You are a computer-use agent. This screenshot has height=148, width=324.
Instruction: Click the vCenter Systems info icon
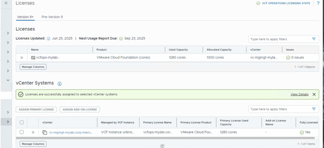[x=59, y=84]
